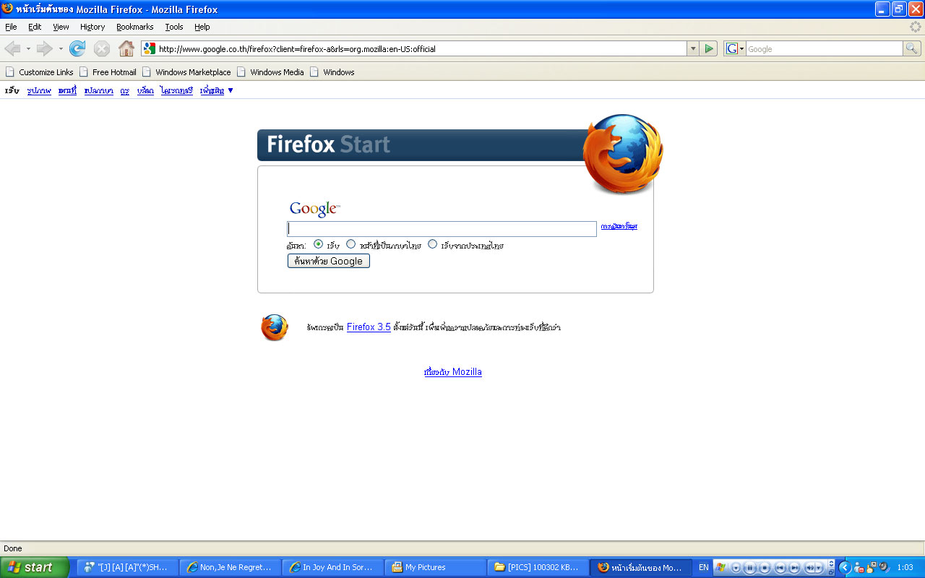Skip to next track in taskbar player
This screenshot has width=925, height=578.
tap(794, 568)
